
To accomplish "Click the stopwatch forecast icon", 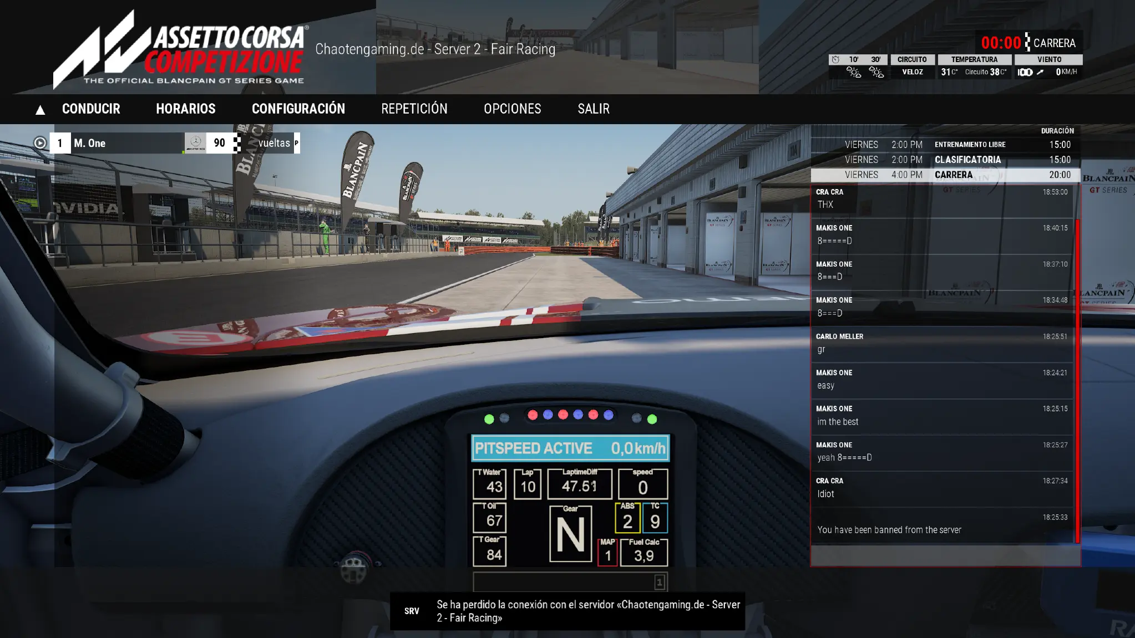I will tap(835, 59).
